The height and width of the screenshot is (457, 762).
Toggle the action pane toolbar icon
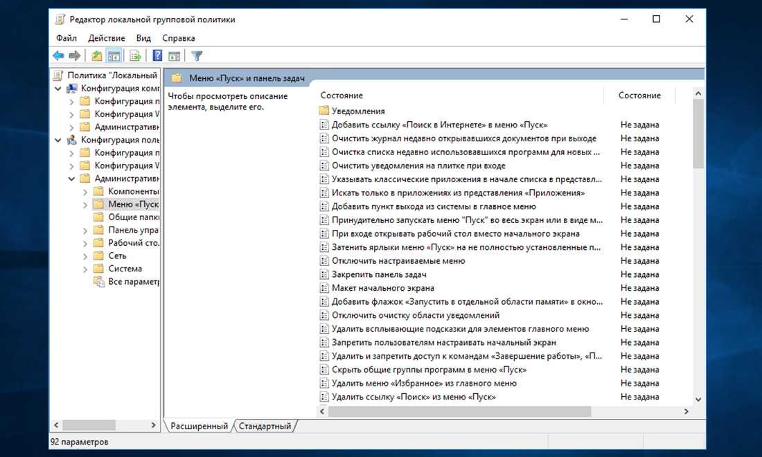point(174,56)
